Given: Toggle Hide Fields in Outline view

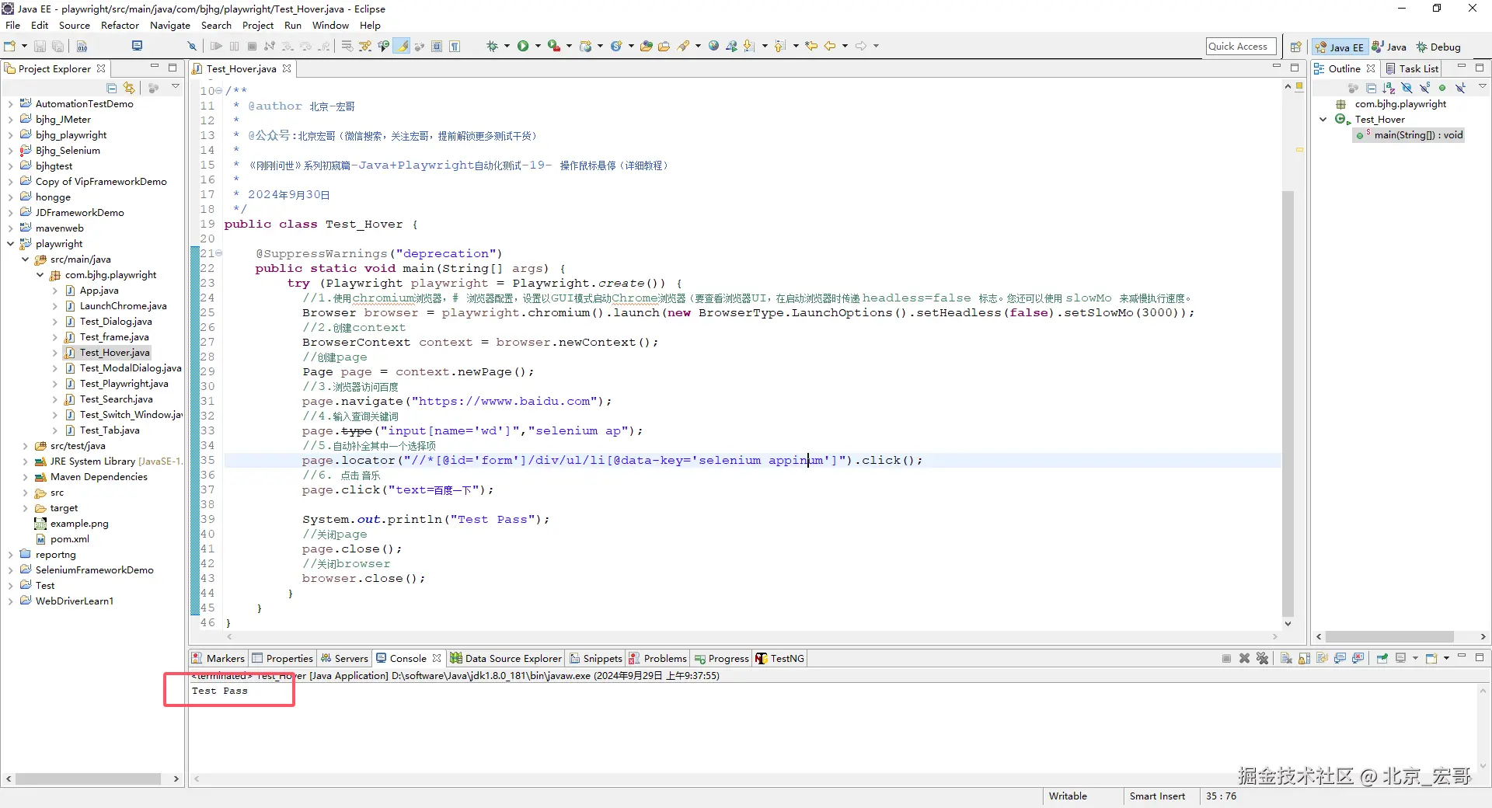Looking at the screenshot, I should coord(1407,88).
